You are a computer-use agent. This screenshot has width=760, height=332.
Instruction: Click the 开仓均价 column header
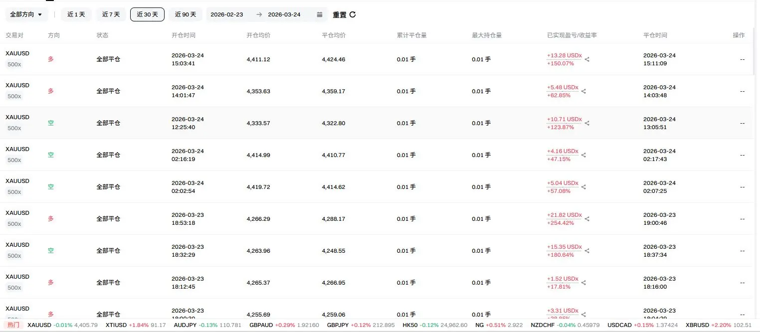258,35
